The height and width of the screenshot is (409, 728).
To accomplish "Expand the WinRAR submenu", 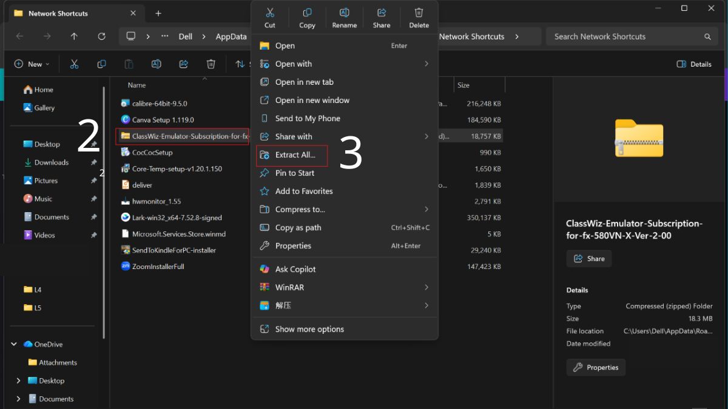I will click(x=345, y=287).
